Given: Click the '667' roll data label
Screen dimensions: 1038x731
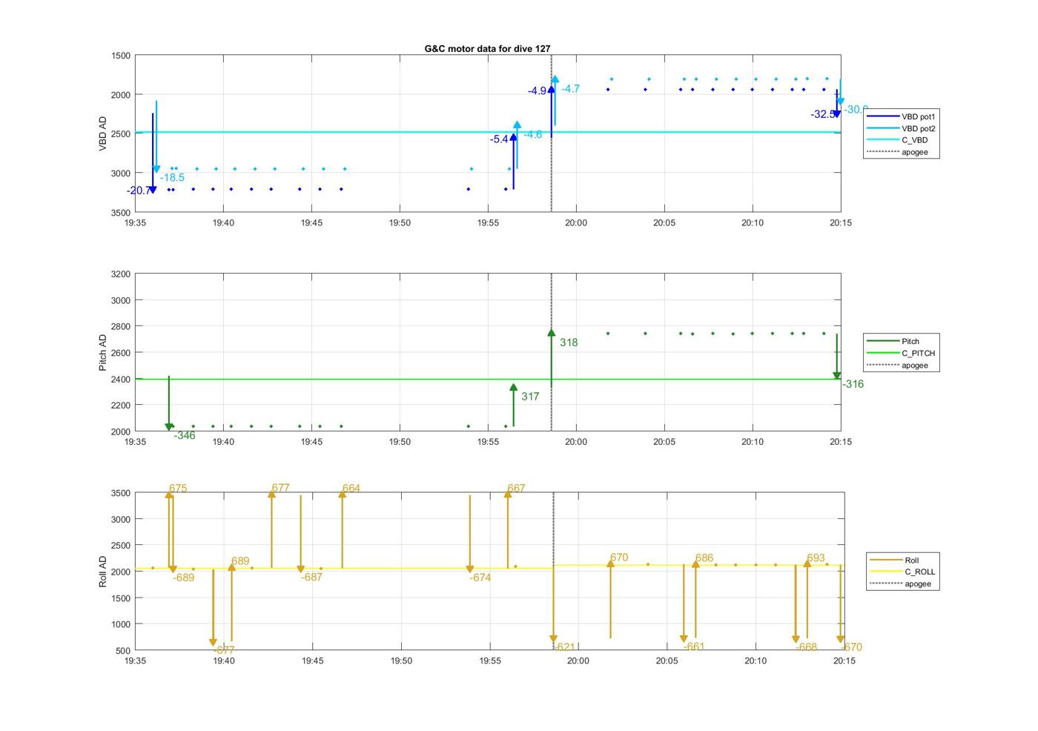Looking at the screenshot, I should click(516, 488).
